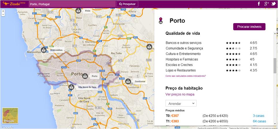Zoom out the map with minus button
The height and width of the screenshot is (129, 278).
click(3, 14)
